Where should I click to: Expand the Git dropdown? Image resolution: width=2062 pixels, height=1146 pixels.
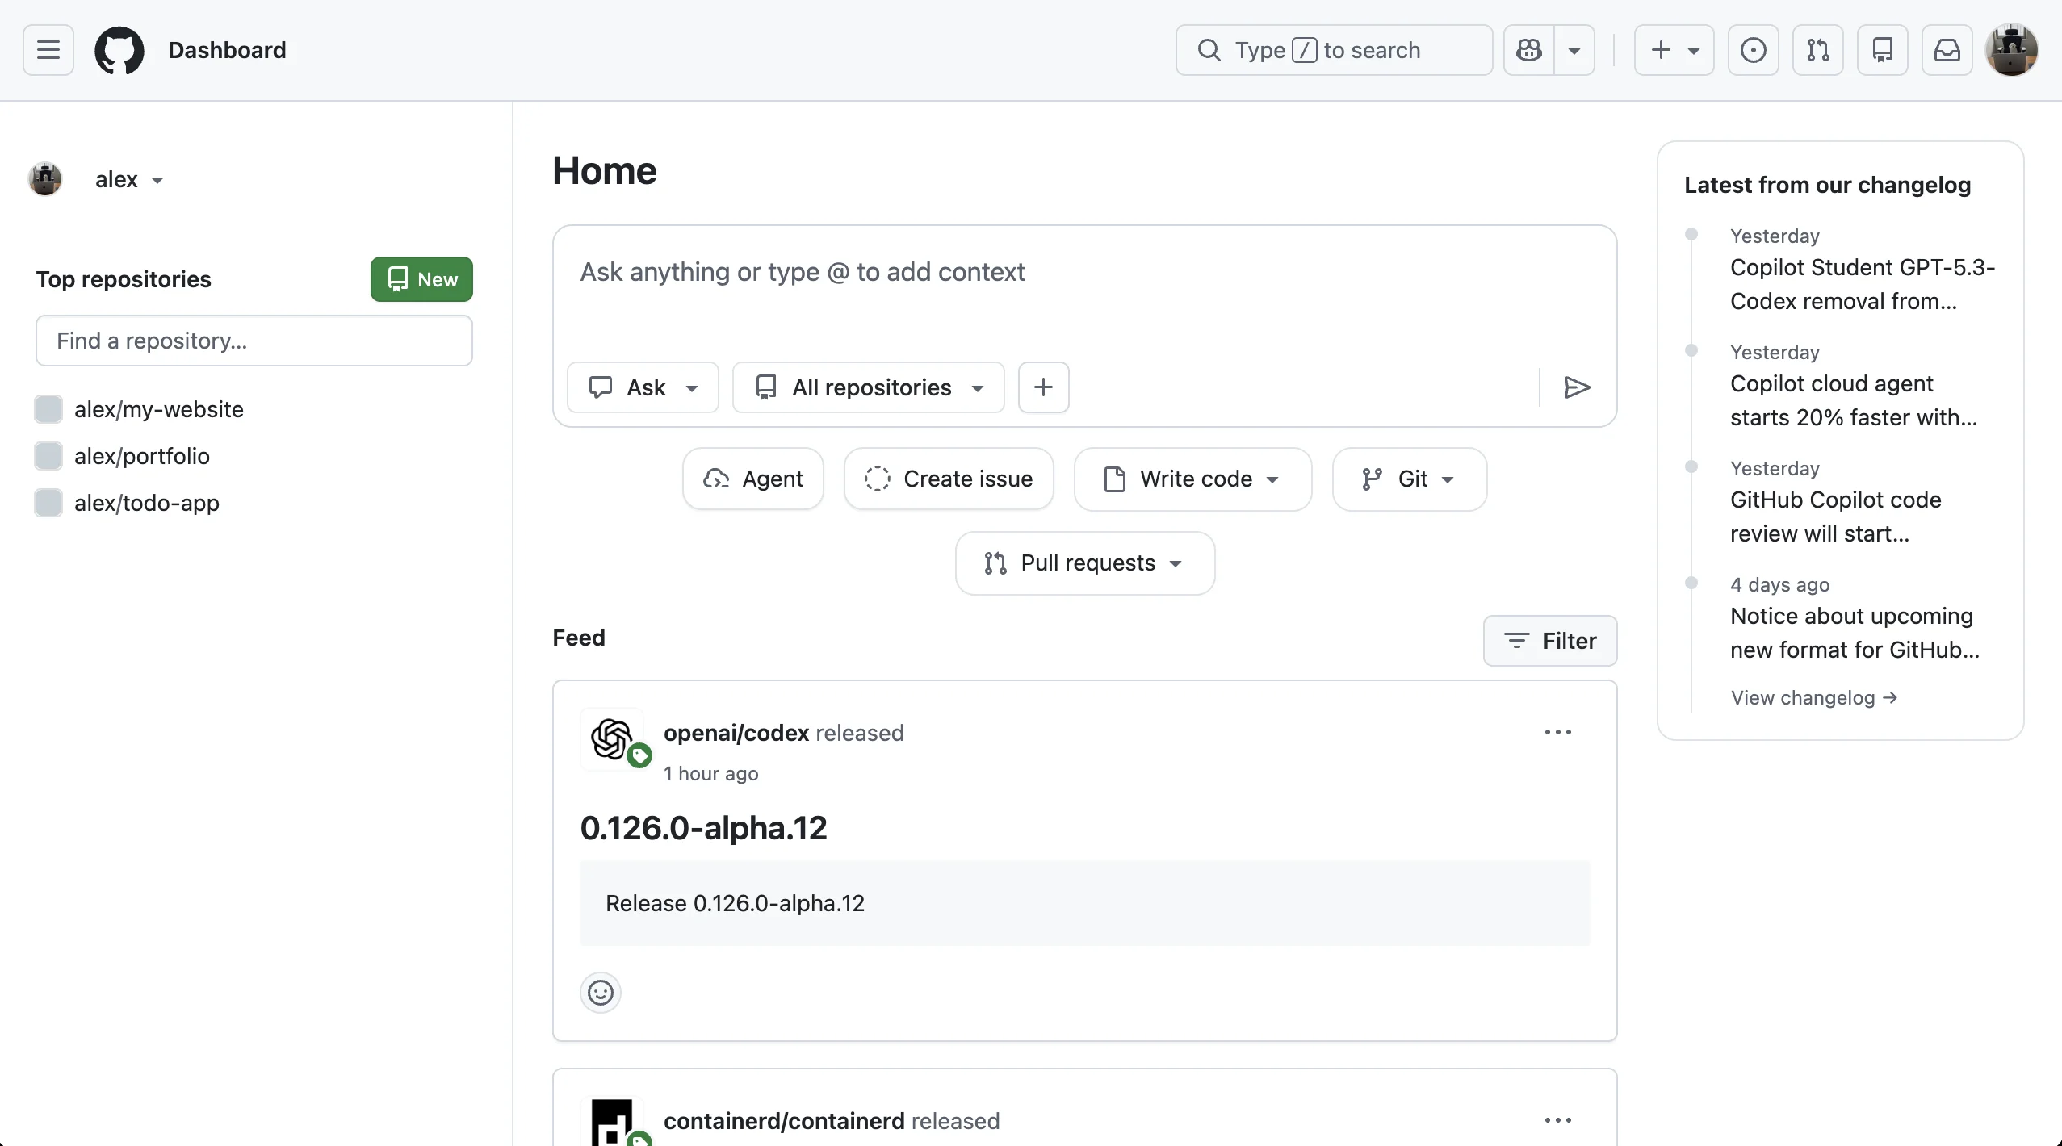tap(1410, 479)
